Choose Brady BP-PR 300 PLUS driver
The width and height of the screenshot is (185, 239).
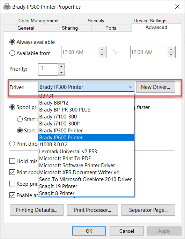pos(86,110)
